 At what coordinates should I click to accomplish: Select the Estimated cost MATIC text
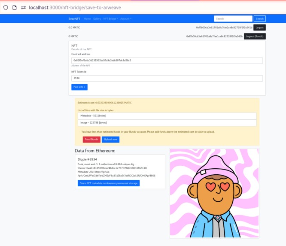104,103
